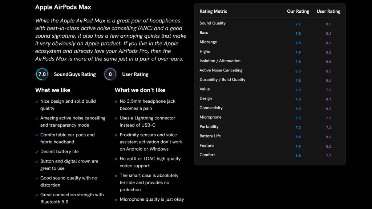Click the Sound Quality row label

pos(213,23)
